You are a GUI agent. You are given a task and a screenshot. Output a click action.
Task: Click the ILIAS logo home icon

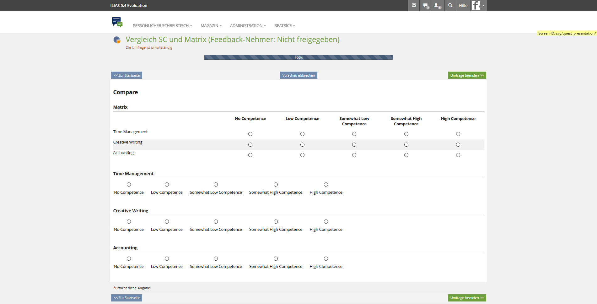coord(117,22)
